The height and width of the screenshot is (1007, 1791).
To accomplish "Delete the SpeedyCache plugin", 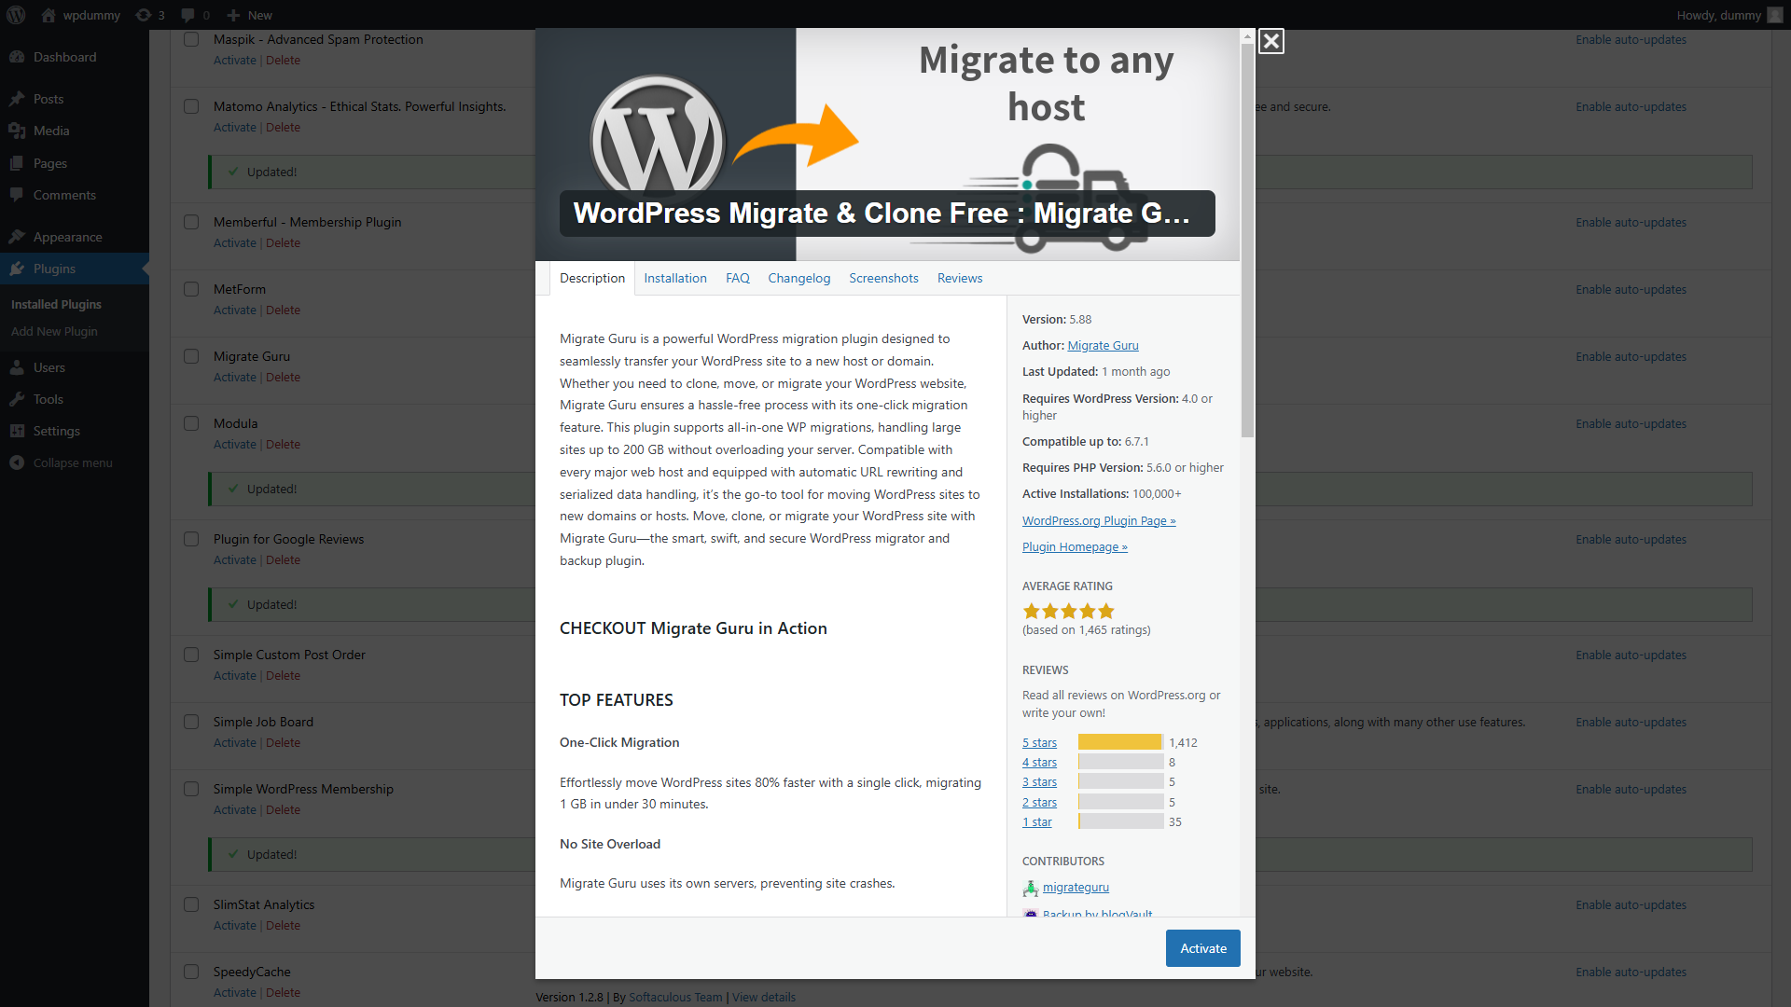I will [x=283, y=992].
